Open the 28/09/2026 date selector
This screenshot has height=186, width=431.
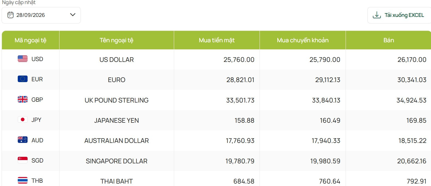coord(41,15)
